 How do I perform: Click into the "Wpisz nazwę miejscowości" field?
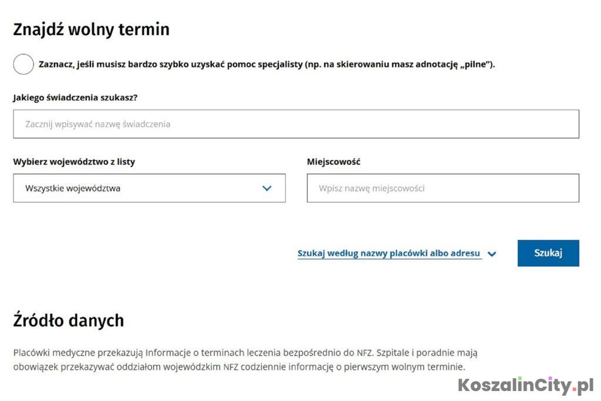tap(443, 188)
